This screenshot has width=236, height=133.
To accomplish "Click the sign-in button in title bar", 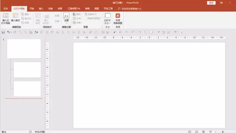I will coord(211,3).
